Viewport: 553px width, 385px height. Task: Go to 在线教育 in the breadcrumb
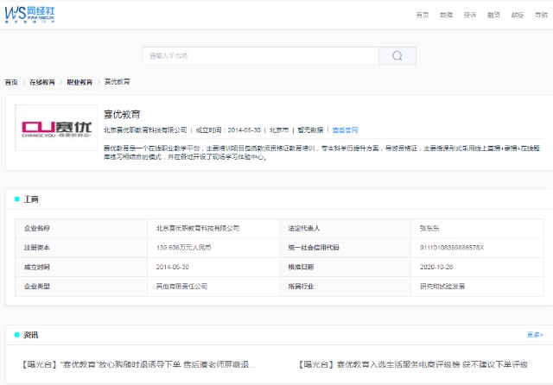coord(42,82)
